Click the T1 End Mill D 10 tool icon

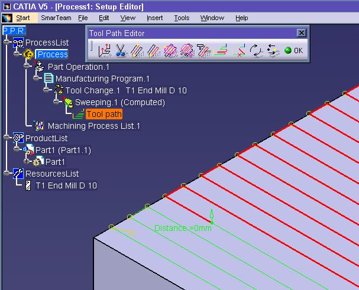(x=28, y=185)
